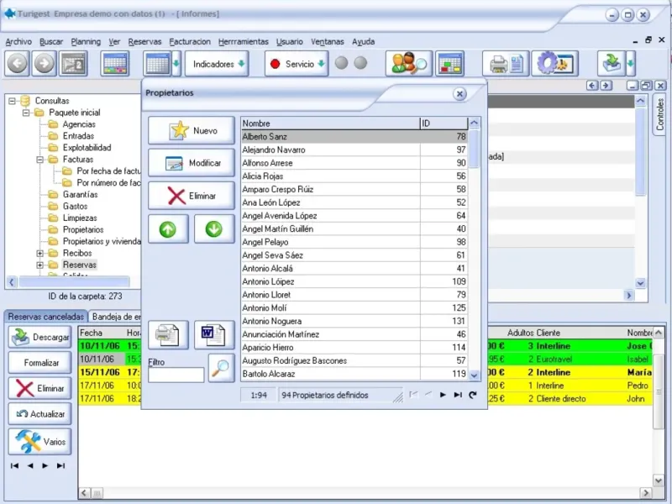Sort by the Nombre column header
The width and height of the screenshot is (672, 504).
[330, 123]
